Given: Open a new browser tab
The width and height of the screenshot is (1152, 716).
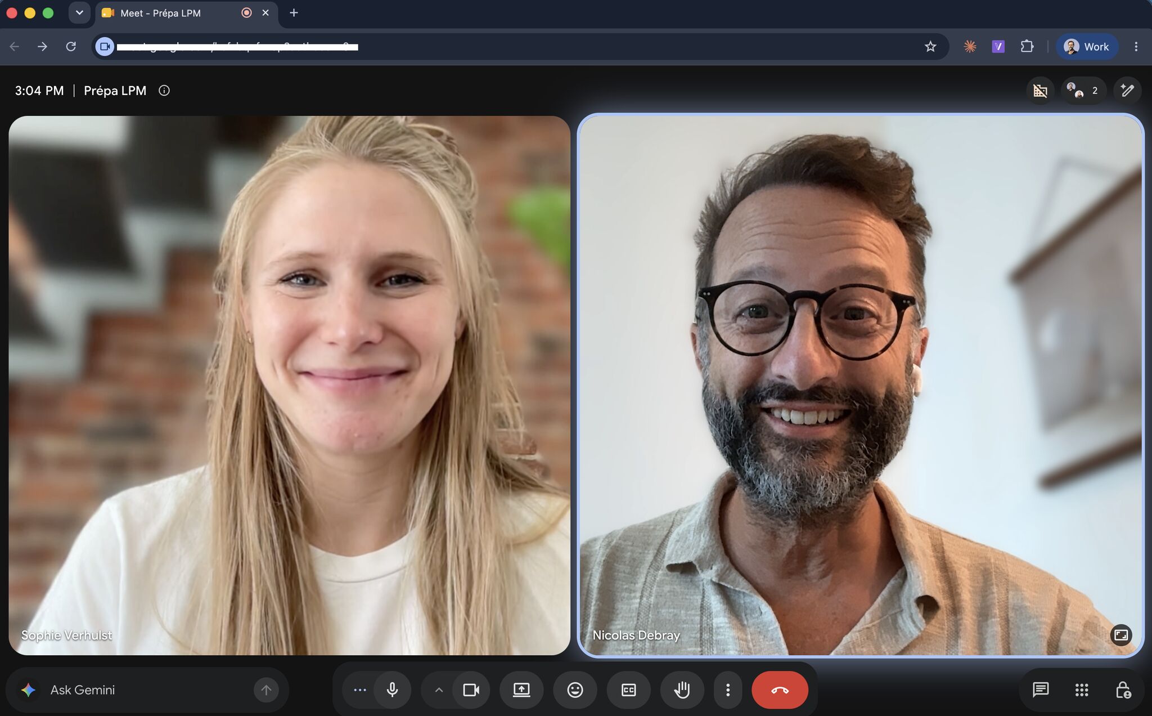Looking at the screenshot, I should [294, 13].
